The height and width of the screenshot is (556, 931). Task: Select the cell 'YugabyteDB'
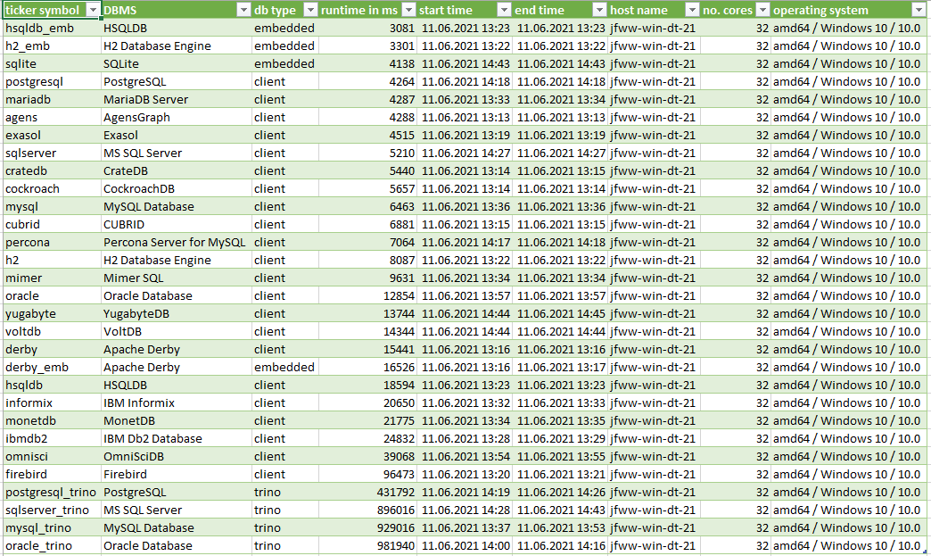pos(177,313)
